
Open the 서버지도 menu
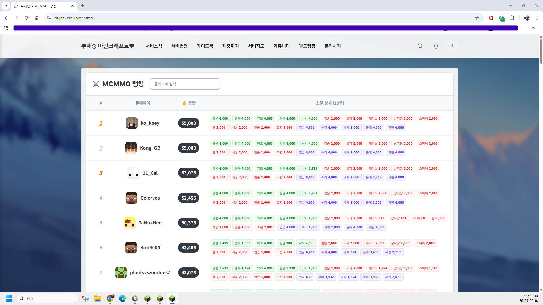[256, 46]
